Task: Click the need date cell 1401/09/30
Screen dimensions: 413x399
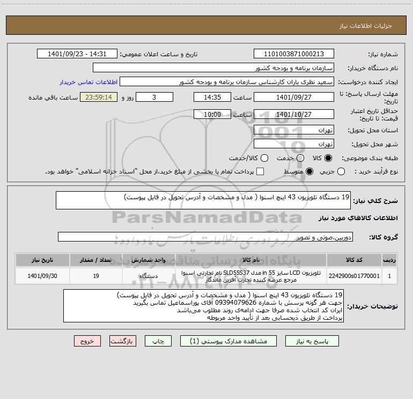Action: [42, 276]
